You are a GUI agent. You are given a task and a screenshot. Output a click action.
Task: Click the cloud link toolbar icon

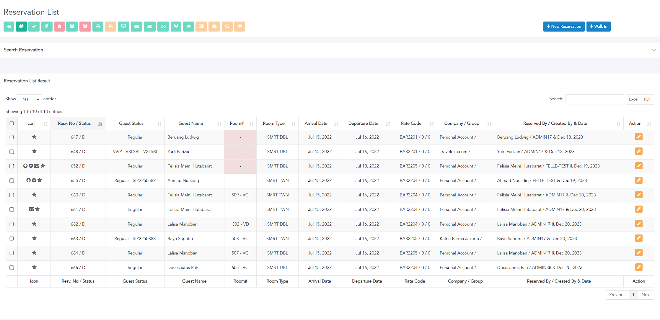[163, 27]
